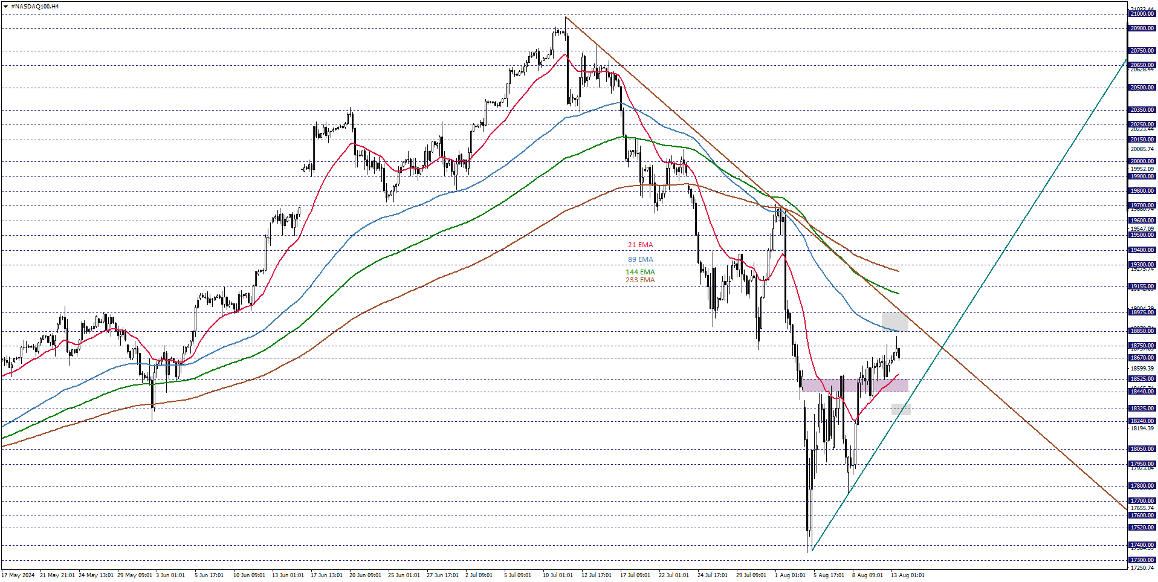Click the purple shaded zone near 18525
The height and width of the screenshot is (582, 1158).
click(x=855, y=385)
